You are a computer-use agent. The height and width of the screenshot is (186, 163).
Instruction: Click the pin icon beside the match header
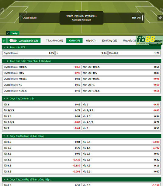pyautogui.click(x=160, y=18)
